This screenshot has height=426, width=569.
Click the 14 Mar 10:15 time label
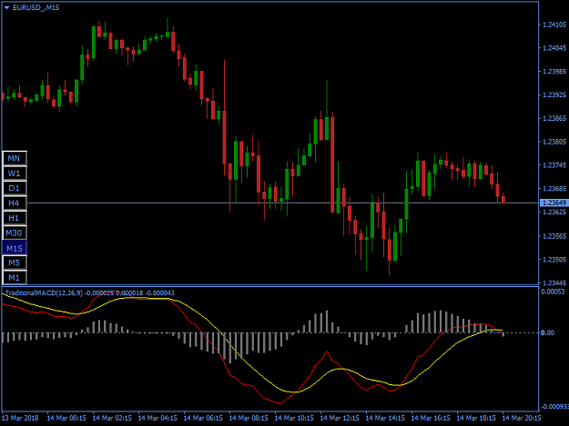tap(294, 418)
